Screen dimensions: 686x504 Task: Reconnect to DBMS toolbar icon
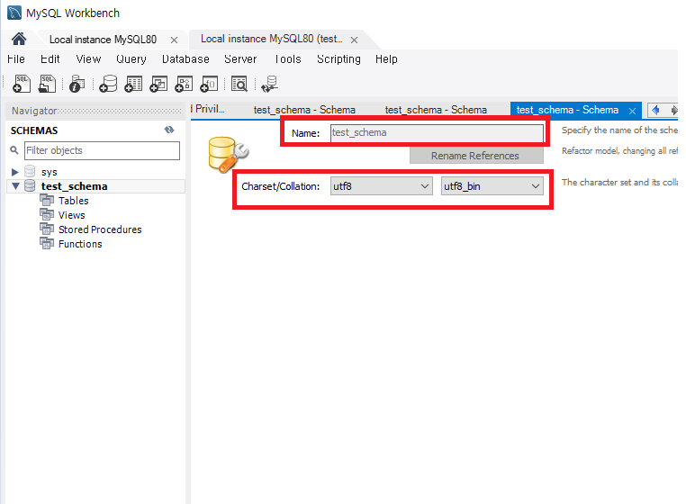pos(269,84)
